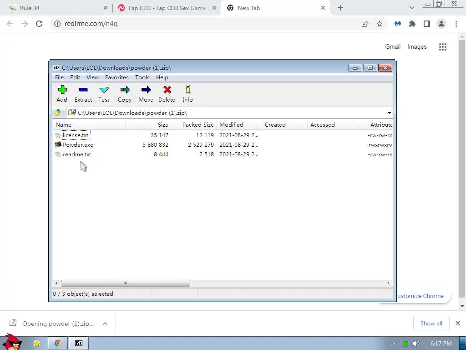The height and width of the screenshot is (350, 466).
Task: Open the taskbar file explorer icon
Action: (36, 344)
